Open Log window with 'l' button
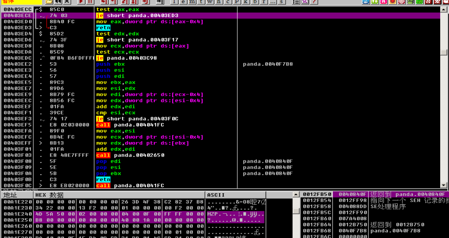449x238 pixels. pos(174,2)
